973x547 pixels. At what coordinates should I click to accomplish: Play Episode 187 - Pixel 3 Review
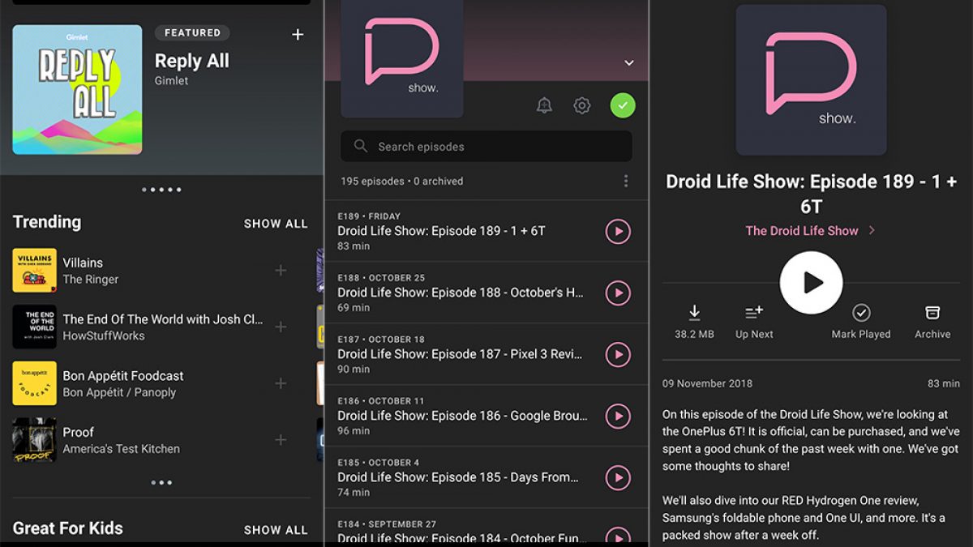[x=618, y=354]
